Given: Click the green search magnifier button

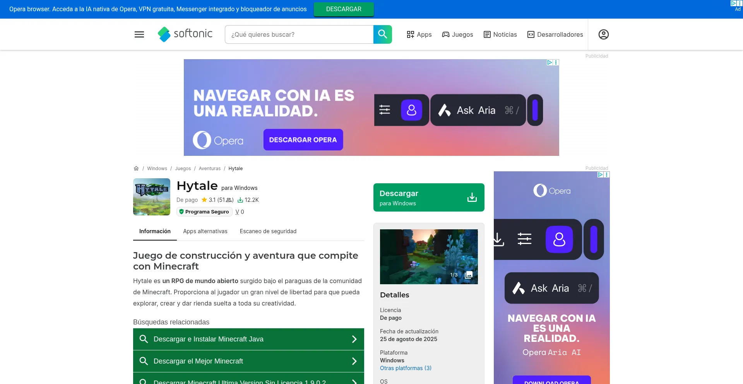Looking at the screenshot, I should point(382,34).
